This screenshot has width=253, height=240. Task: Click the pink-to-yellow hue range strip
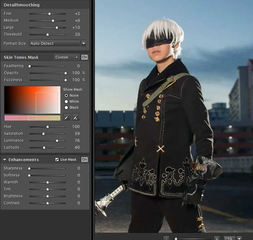pos(32,118)
